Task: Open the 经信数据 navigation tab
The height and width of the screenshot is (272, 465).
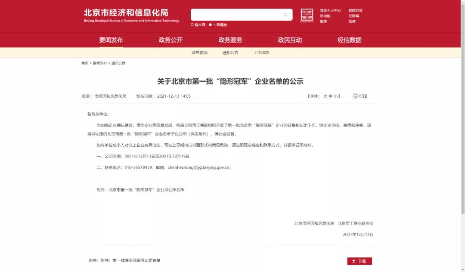Action: click(x=349, y=40)
